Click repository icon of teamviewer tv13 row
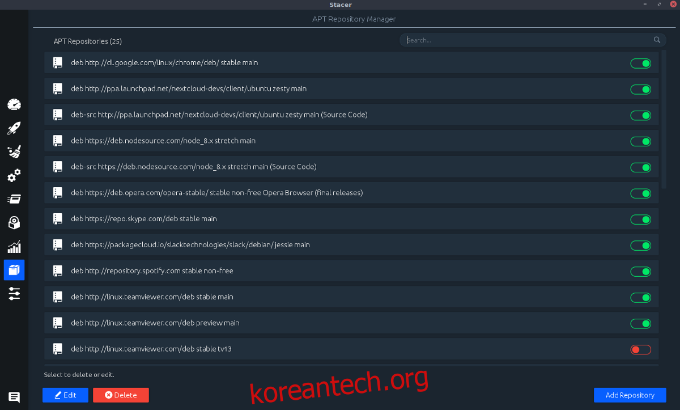 click(x=57, y=349)
